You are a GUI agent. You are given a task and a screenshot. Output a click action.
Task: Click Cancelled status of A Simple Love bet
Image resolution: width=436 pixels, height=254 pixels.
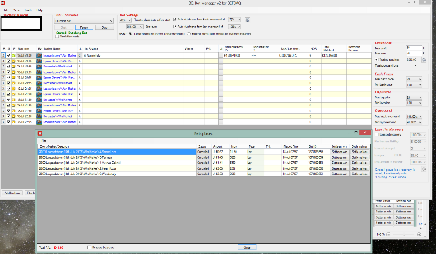tap(203, 152)
